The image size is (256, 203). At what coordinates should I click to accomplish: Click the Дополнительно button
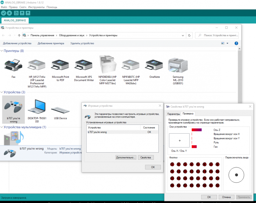pos(126,157)
